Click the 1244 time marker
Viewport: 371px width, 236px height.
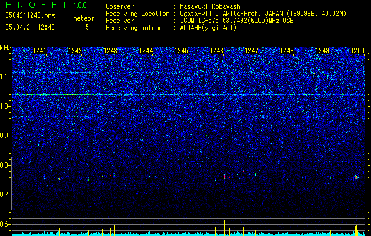(x=146, y=50)
